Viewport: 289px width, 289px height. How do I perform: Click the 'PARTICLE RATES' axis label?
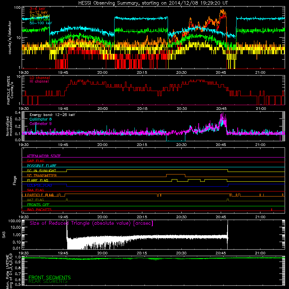(x=8, y=90)
